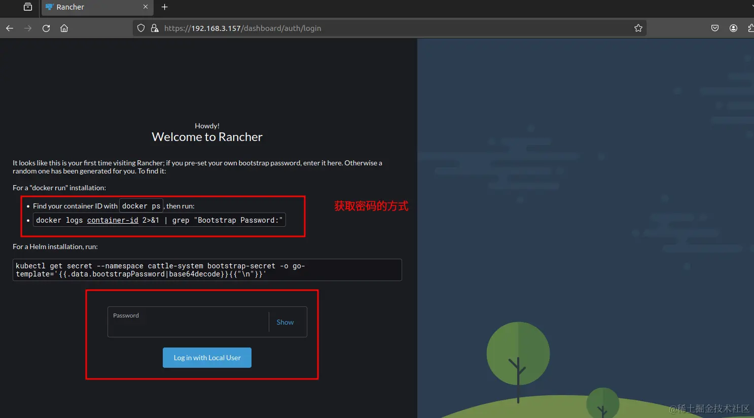
Task: Click 'For a "docker run" installation:' text
Action: [59, 188]
